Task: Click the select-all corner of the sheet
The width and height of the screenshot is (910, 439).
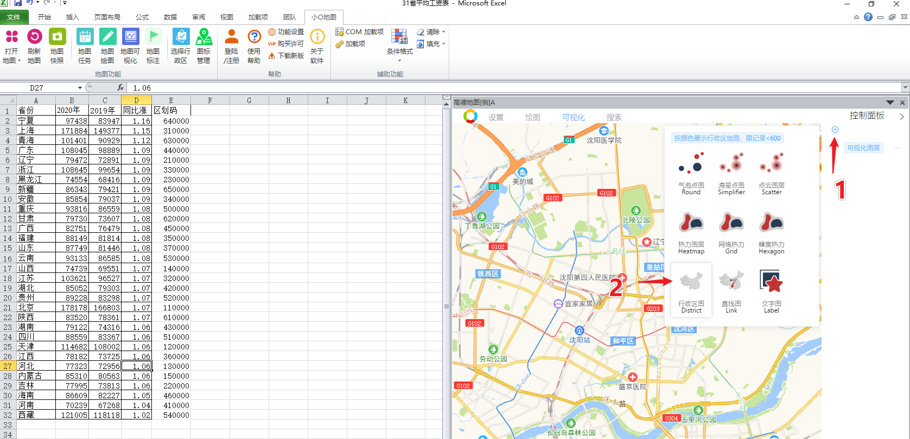Action: [8, 100]
